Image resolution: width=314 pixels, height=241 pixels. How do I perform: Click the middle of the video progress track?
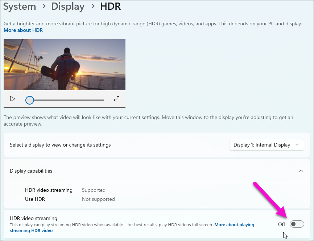point(67,100)
